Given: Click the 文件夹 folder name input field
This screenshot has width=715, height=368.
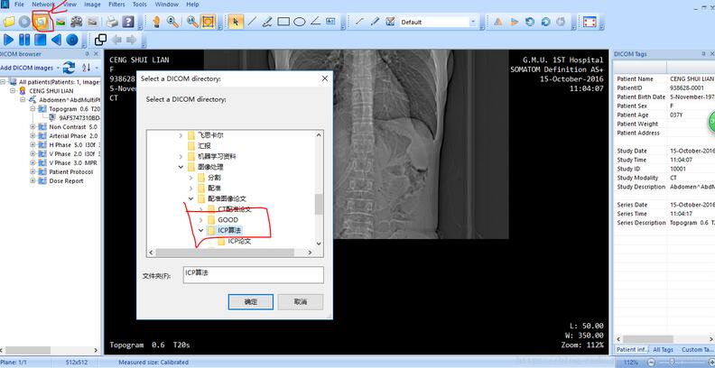Looking at the screenshot, I should click(253, 274).
